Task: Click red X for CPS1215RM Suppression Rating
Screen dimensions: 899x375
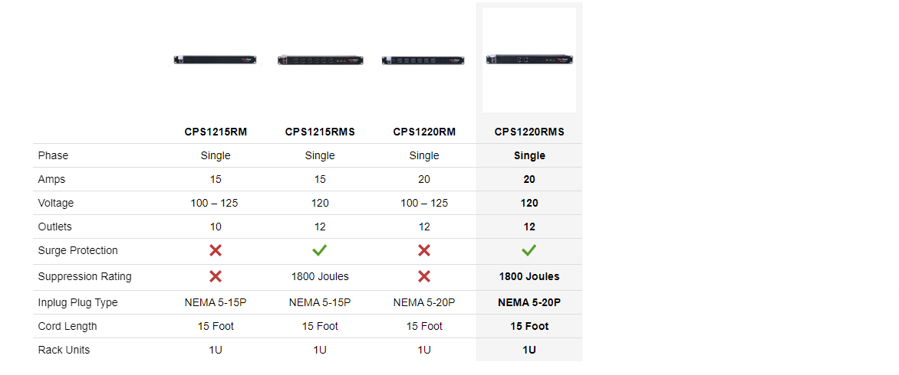Action: click(216, 276)
